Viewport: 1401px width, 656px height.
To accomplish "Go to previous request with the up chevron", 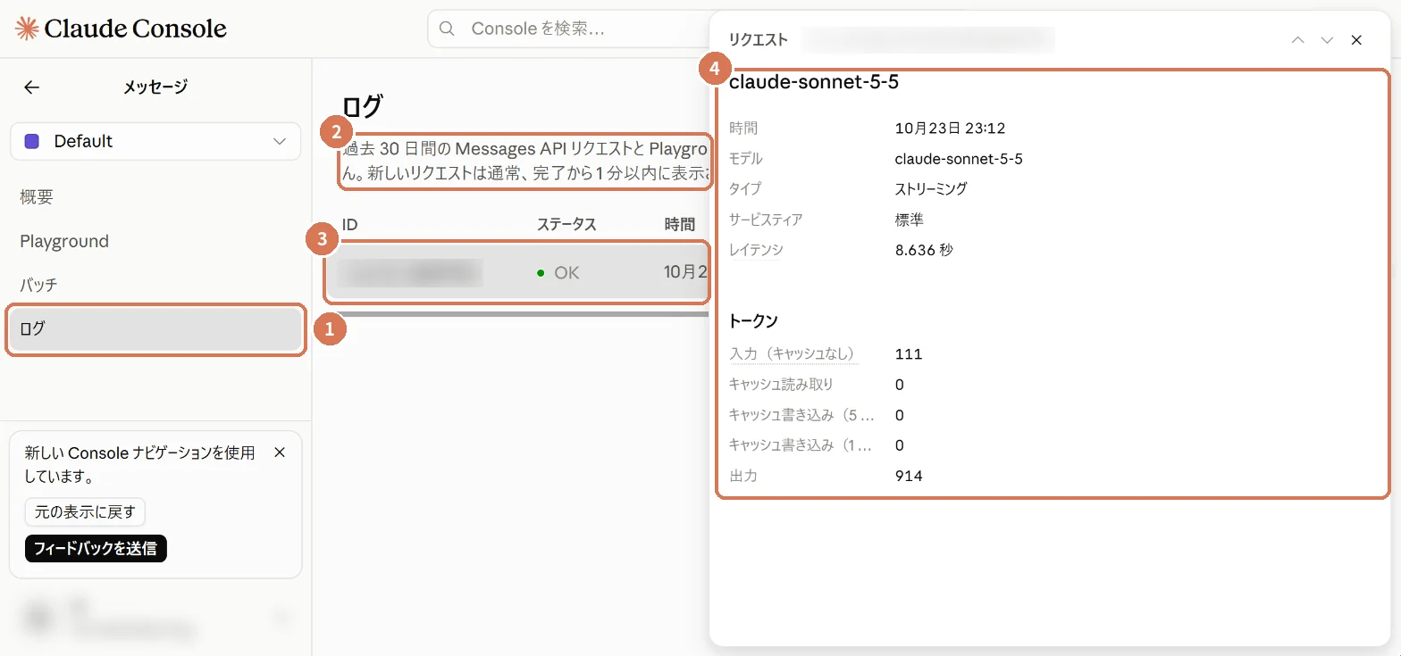I will click(1298, 39).
